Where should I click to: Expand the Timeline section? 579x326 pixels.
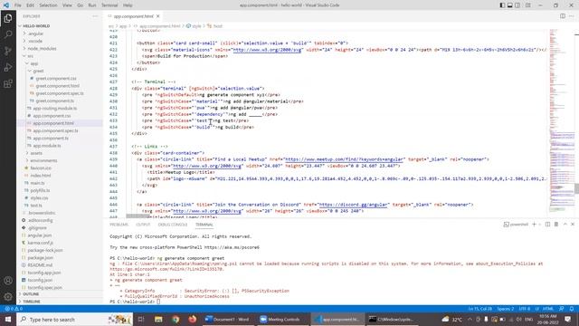[x=60, y=302]
